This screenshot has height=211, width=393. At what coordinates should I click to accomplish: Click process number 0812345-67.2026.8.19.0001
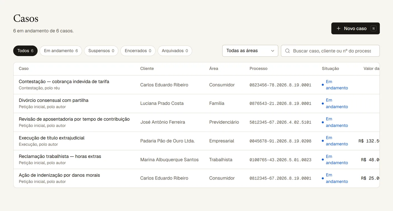pyautogui.click(x=280, y=178)
